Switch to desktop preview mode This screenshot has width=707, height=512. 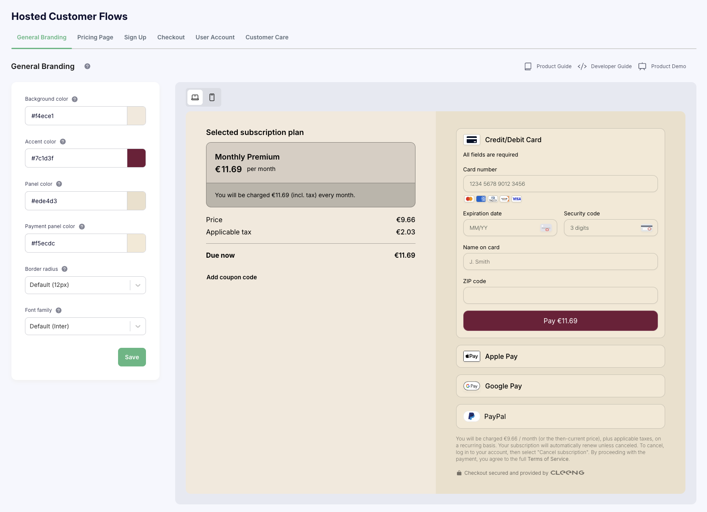(x=195, y=97)
